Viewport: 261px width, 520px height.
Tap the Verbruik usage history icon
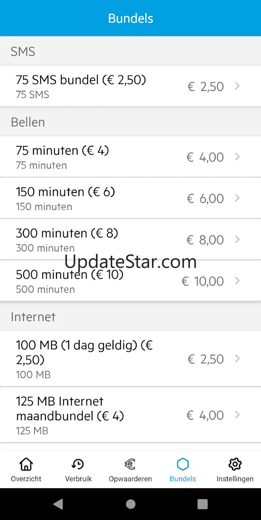(78, 464)
